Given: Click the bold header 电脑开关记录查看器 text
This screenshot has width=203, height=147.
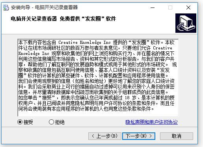Looking at the screenshot, I should pyautogui.click(x=34, y=19).
